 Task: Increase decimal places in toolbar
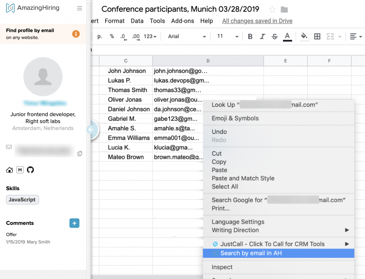tap(136, 37)
